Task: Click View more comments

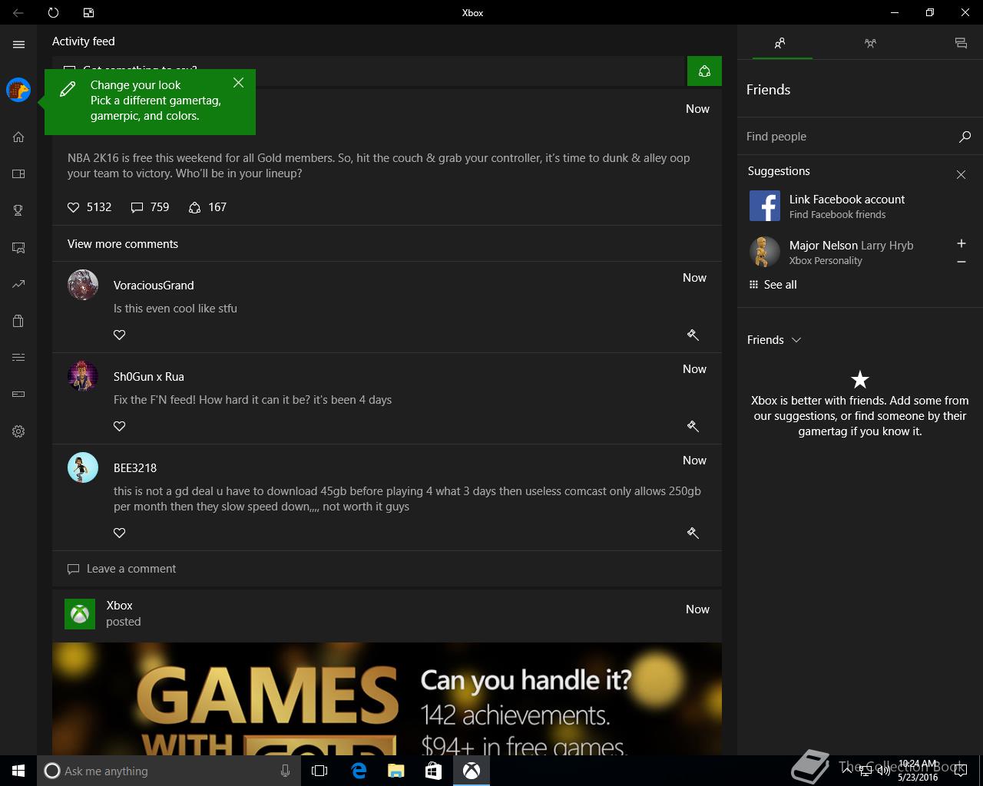Action: (x=123, y=244)
